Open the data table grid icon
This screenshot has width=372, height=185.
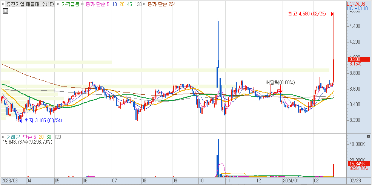(6, 11)
